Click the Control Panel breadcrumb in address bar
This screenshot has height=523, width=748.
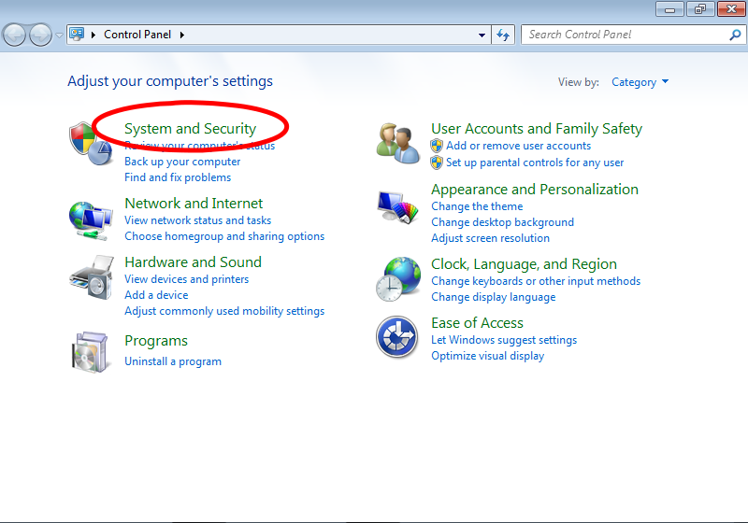137,35
